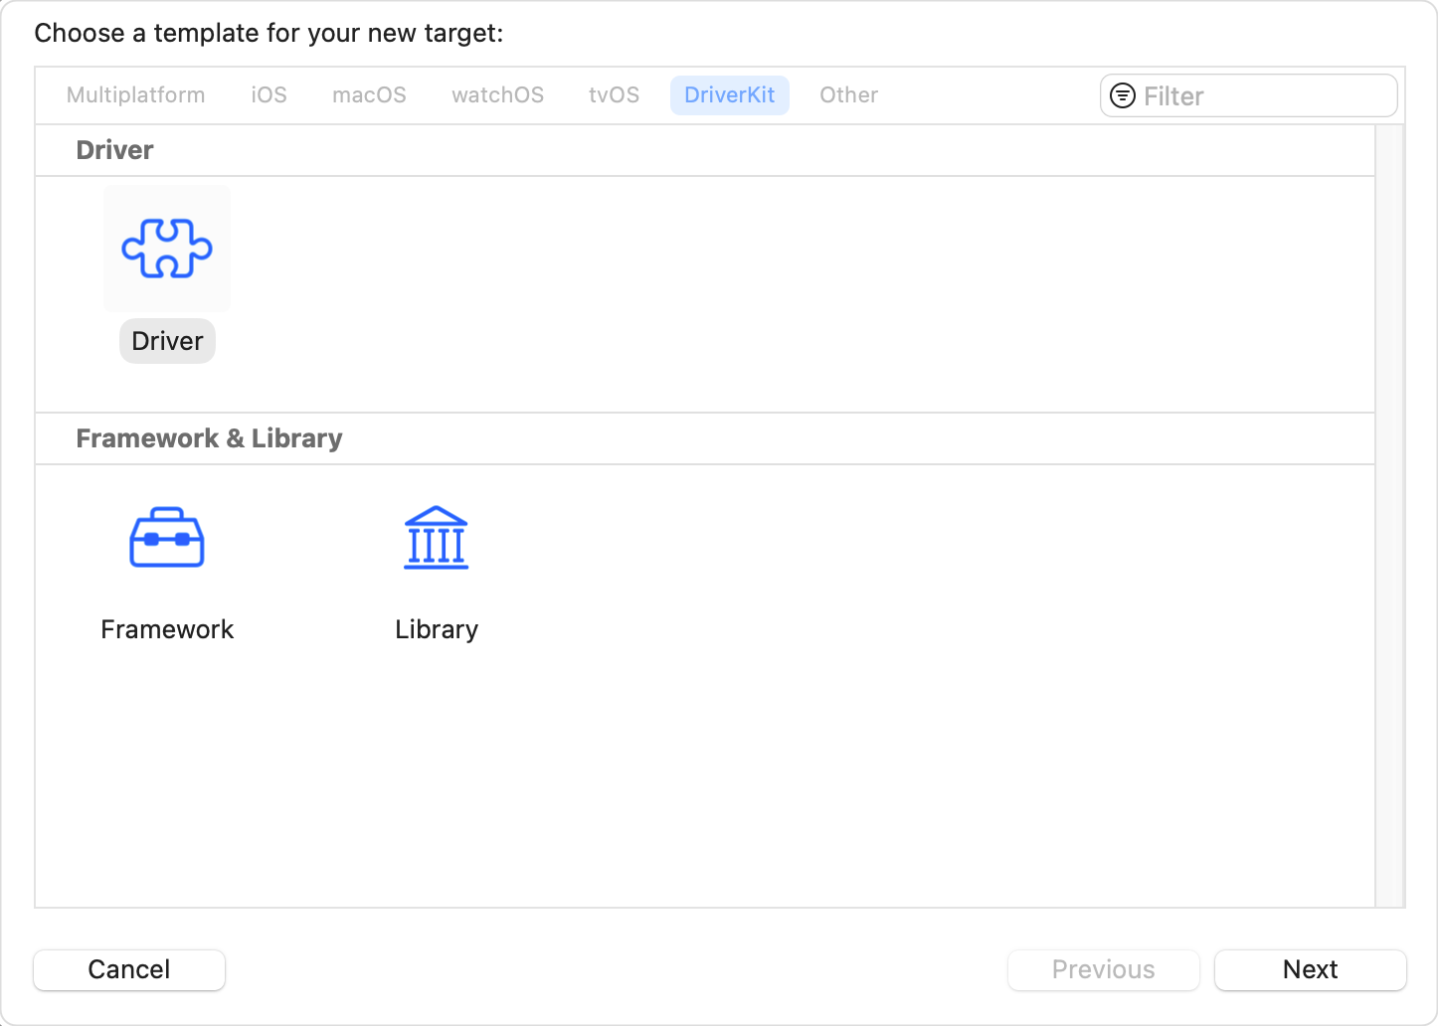Click the Next button
This screenshot has width=1438, height=1026.
[x=1311, y=969]
